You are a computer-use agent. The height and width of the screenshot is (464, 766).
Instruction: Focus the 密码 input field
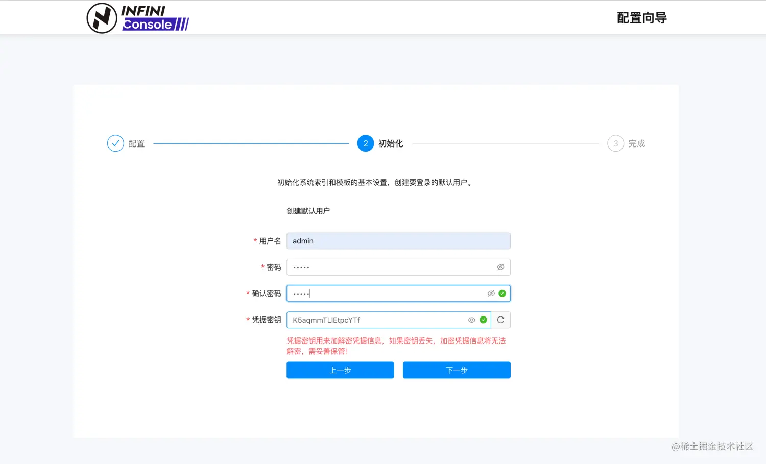[x=388, y=267]
